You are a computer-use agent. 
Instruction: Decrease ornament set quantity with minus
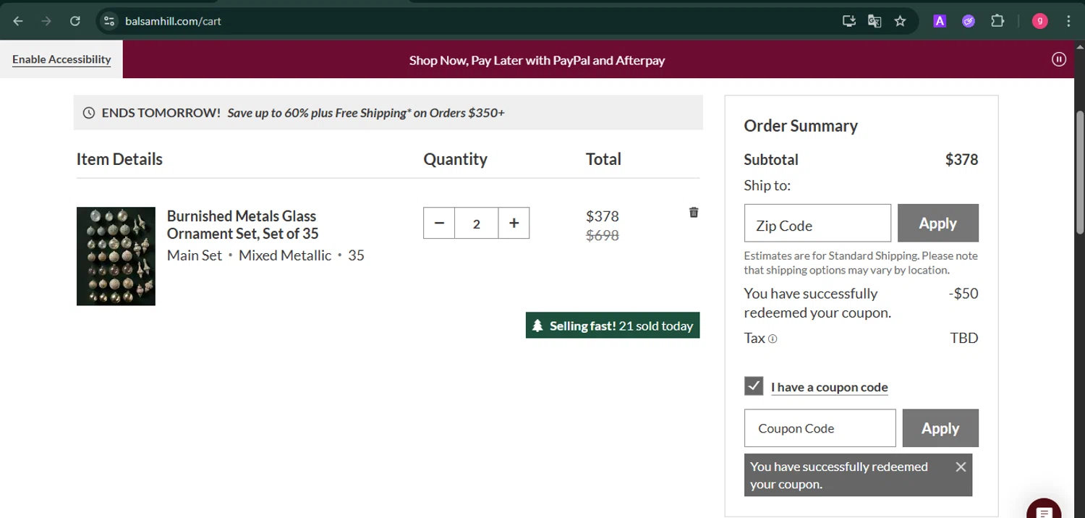click(439, 223)
